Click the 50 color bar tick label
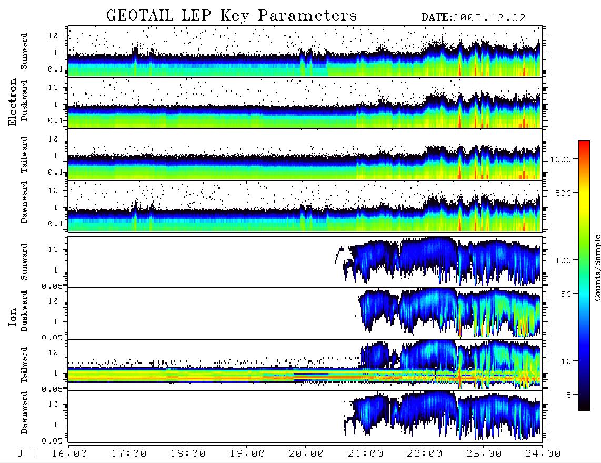 click(566, 294)
